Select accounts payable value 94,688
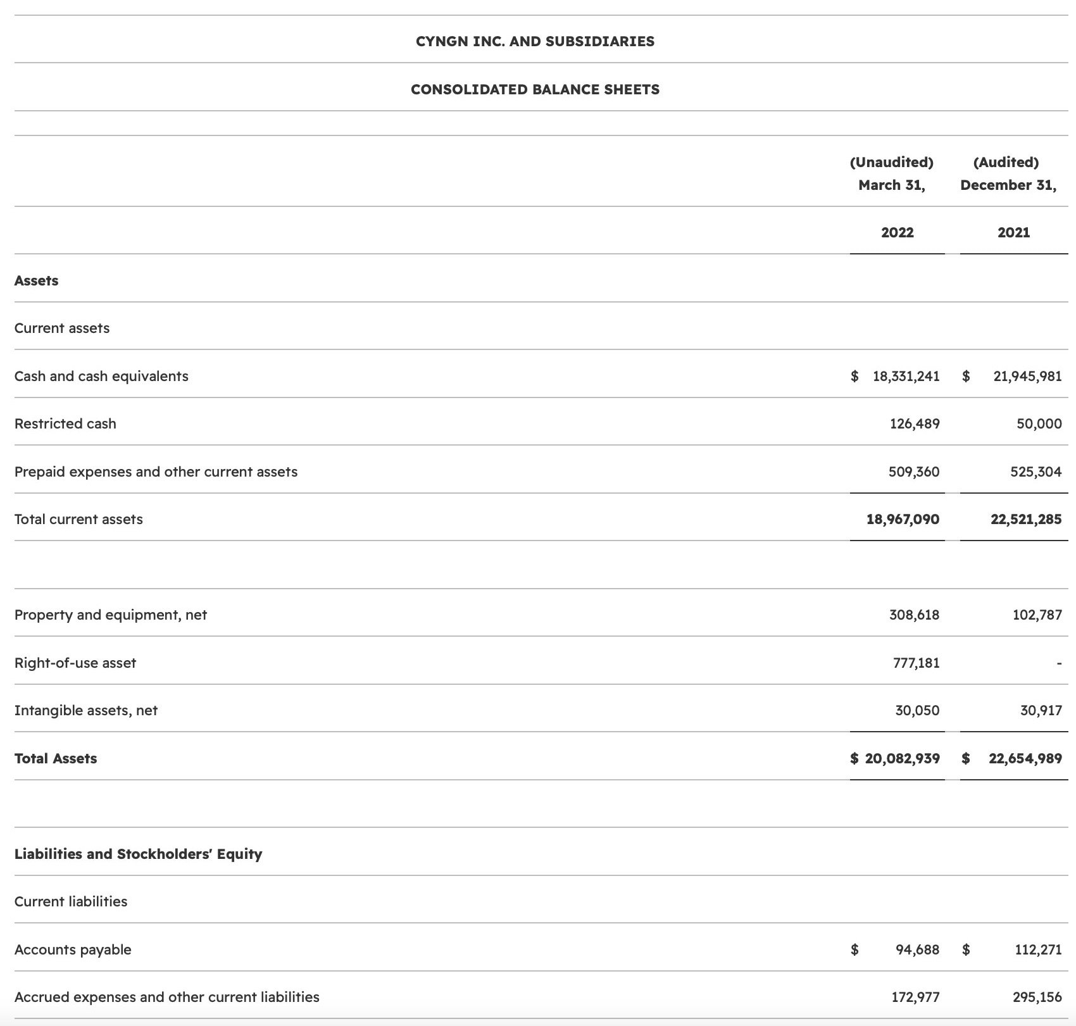The height and width of the screenshot is (1026, 1076). point(918,949)
